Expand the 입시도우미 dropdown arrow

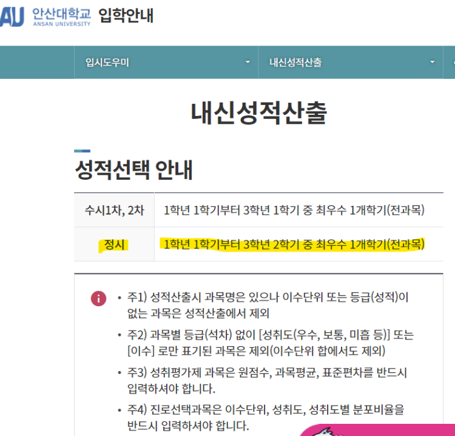pyautogui.click(x=248, y=62)
